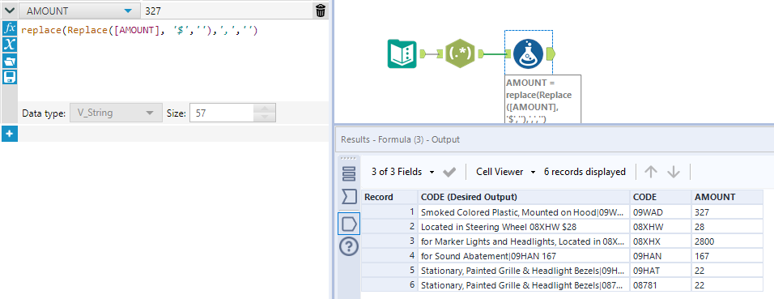The height and width of the screenshot is (299, 774).
Task: Click the CODE (Desired Output) column header
Action: [524, 197]
